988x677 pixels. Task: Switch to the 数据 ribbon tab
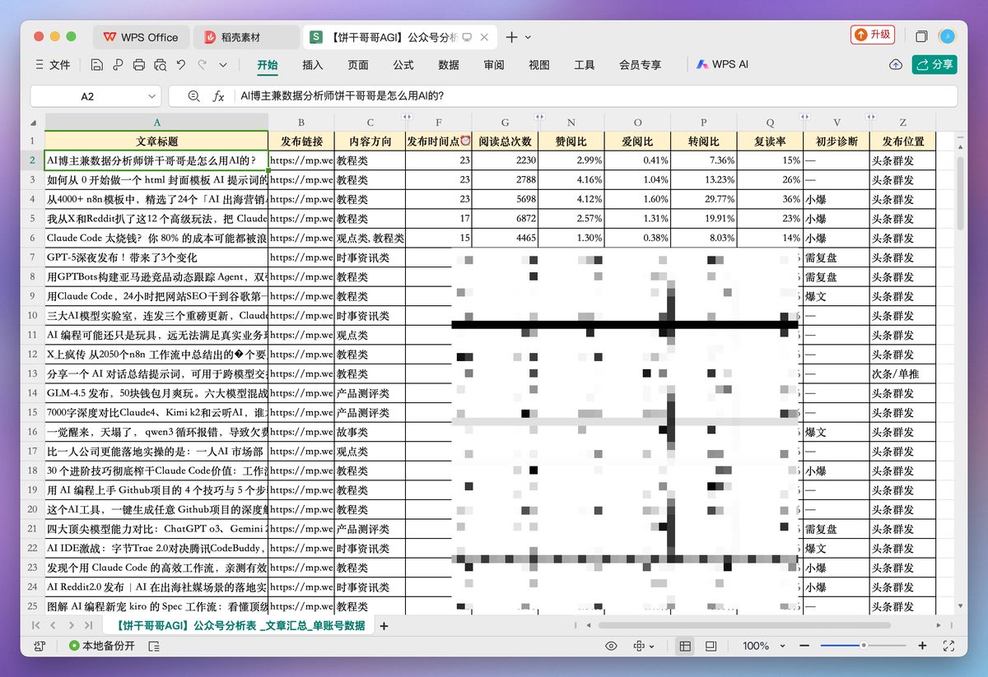click(x=449, y=65)
